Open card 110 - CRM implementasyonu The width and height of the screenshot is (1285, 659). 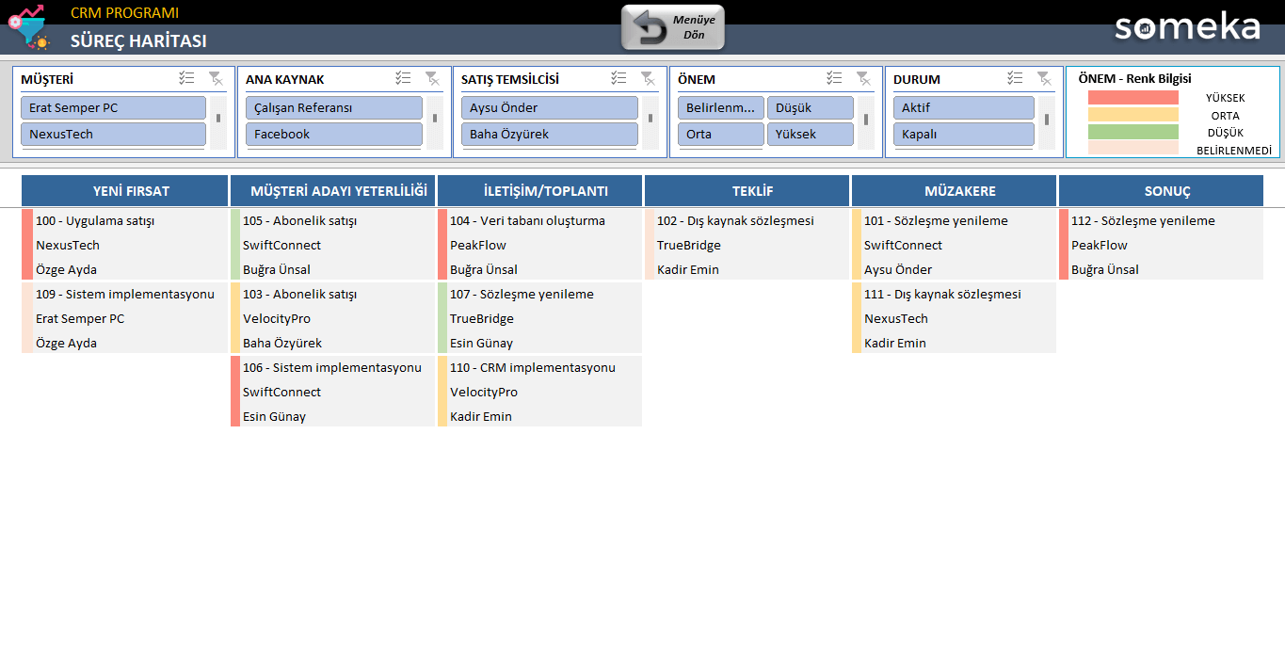(x=532, y=367)
